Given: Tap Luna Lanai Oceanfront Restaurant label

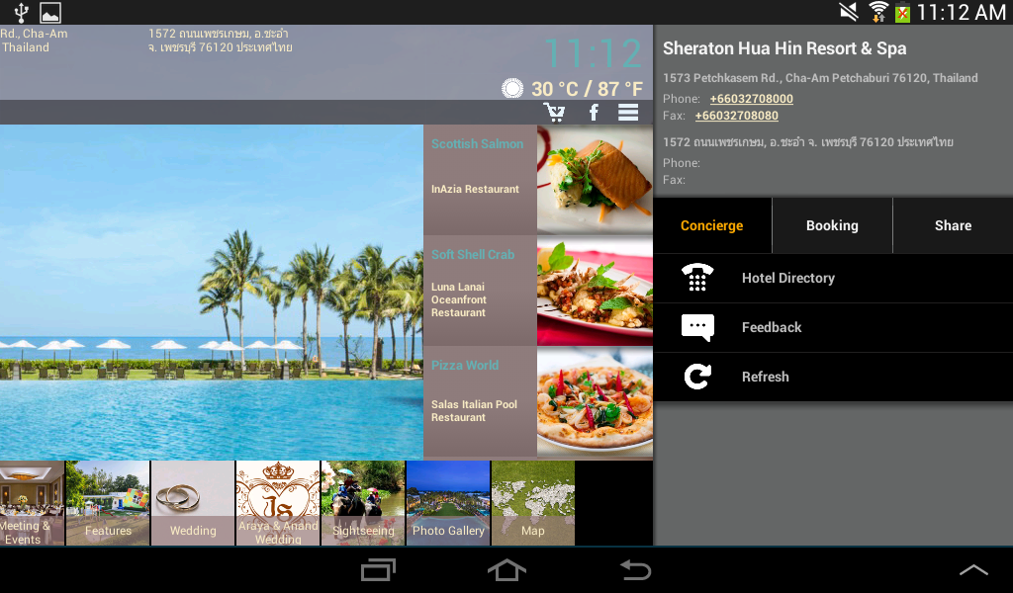Looking at the screenshot, I should coord(459,299).
